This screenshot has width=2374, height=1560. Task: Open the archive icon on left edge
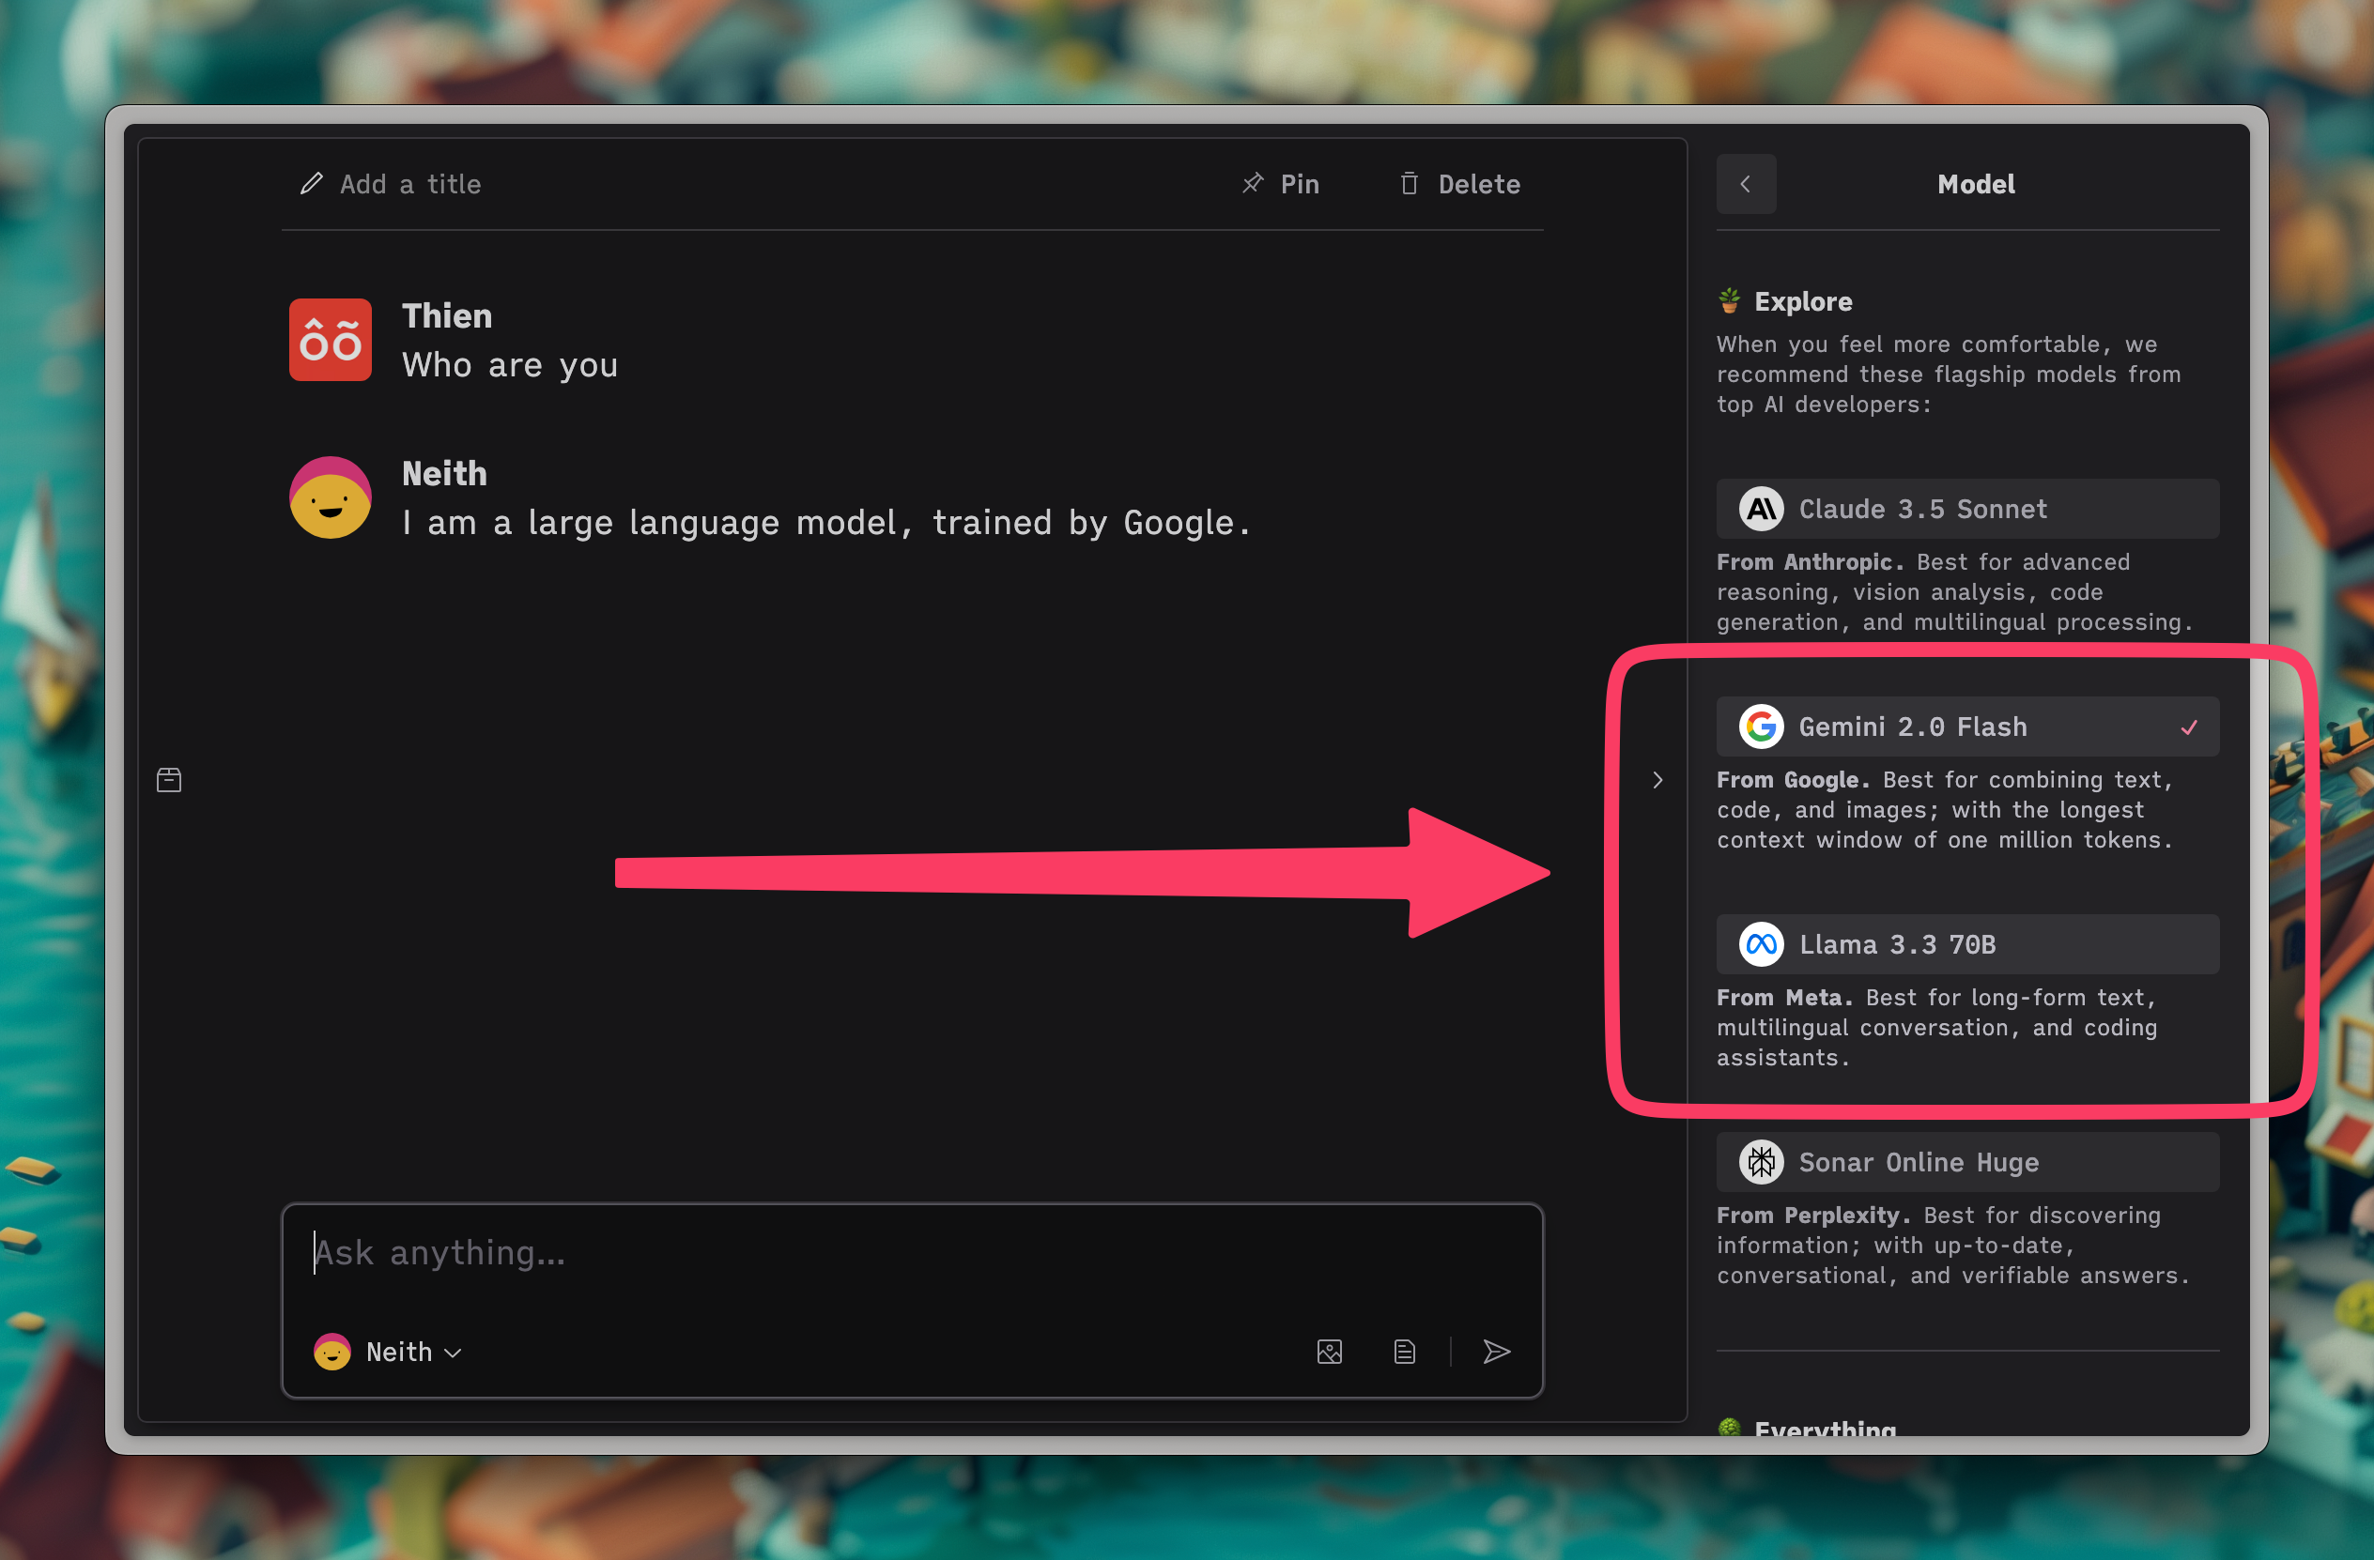pos(170,781)
